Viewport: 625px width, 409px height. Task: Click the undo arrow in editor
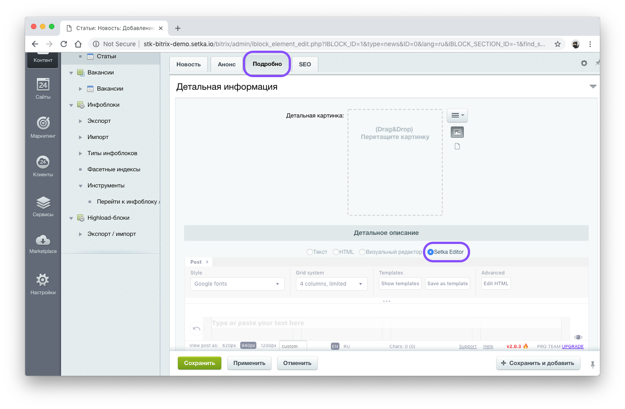(x=196, y=329)
